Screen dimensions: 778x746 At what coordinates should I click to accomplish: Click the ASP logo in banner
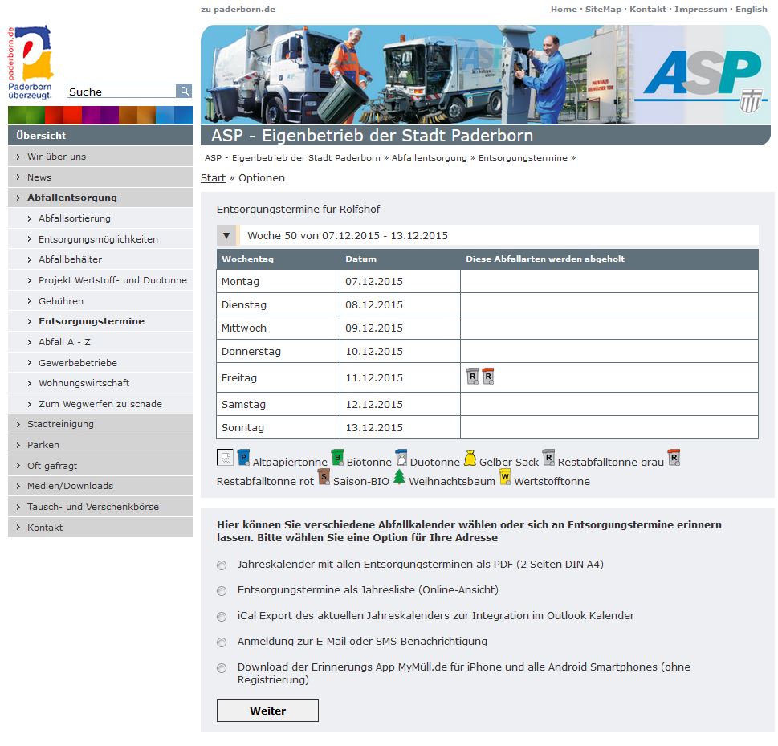703,73
